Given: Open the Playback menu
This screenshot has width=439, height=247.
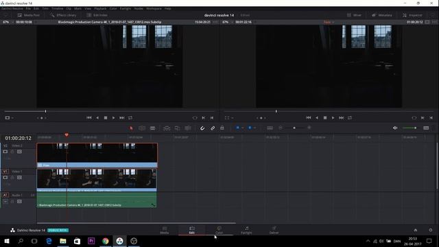Looking at the screenshot, I should coord(100,9).
